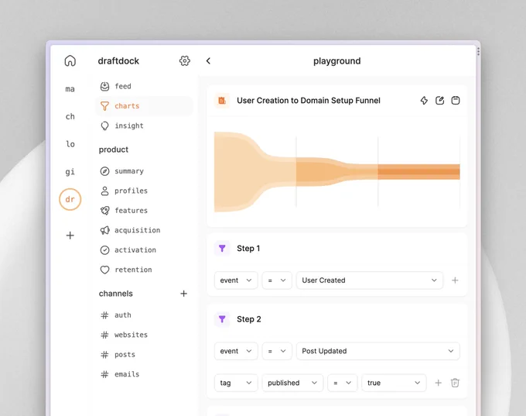This screenshot has width=526, height=416.
Task: Click the second funnel stage segment
Action: pyautogui.click(x=336, y=172)
